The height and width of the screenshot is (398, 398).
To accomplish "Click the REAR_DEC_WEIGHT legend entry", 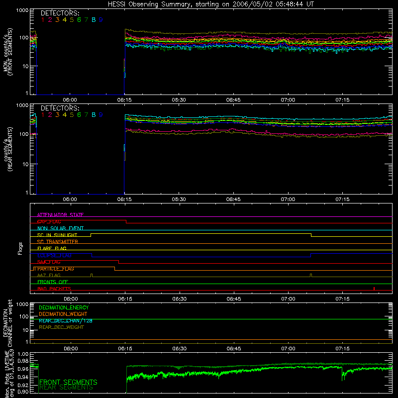I will pyautogui.click(x=61, y=327).
